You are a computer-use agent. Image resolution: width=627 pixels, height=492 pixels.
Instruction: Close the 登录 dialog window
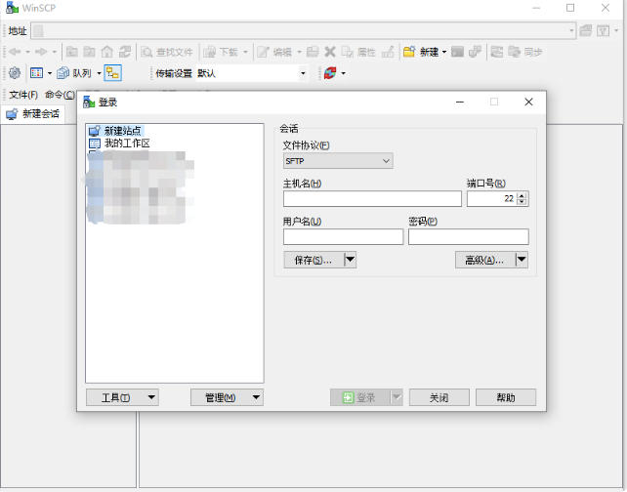pyautogui.click(x=528, y=102)
